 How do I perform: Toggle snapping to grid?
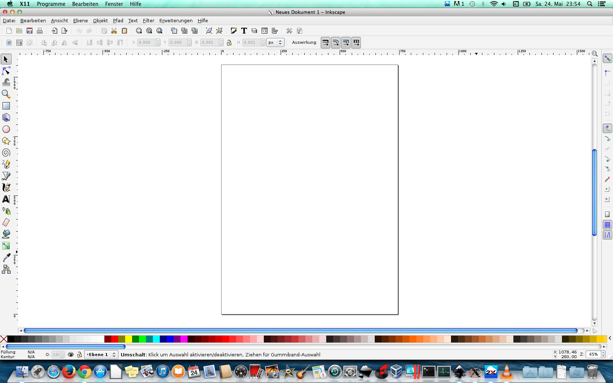click(607, 225)
